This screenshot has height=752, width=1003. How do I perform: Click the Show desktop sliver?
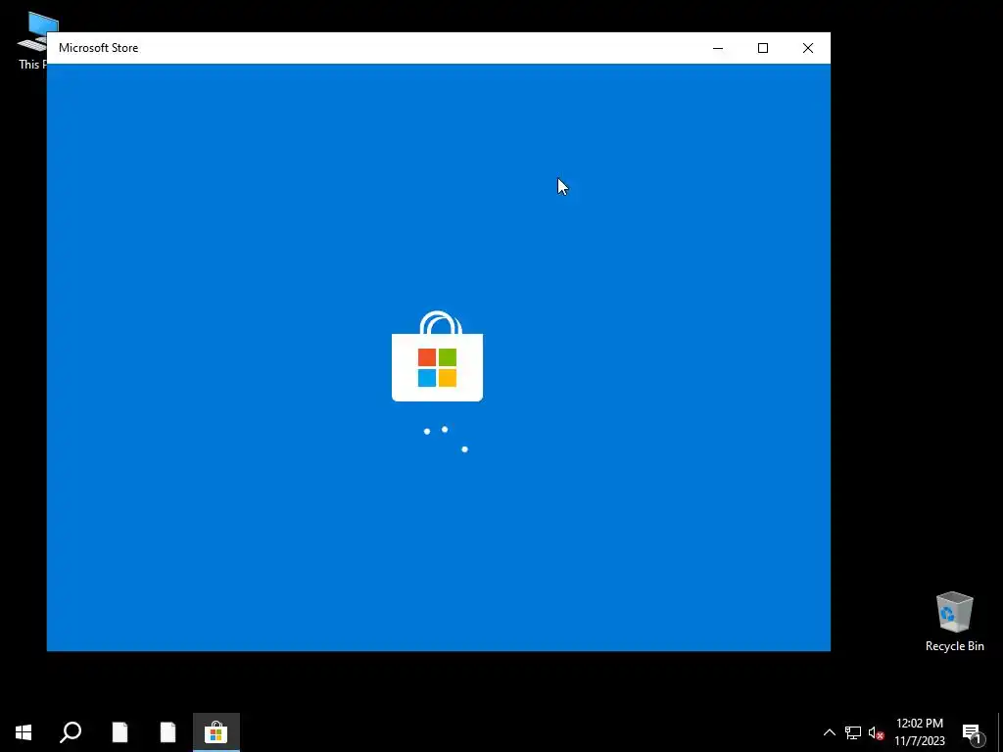click(1000, 732)
